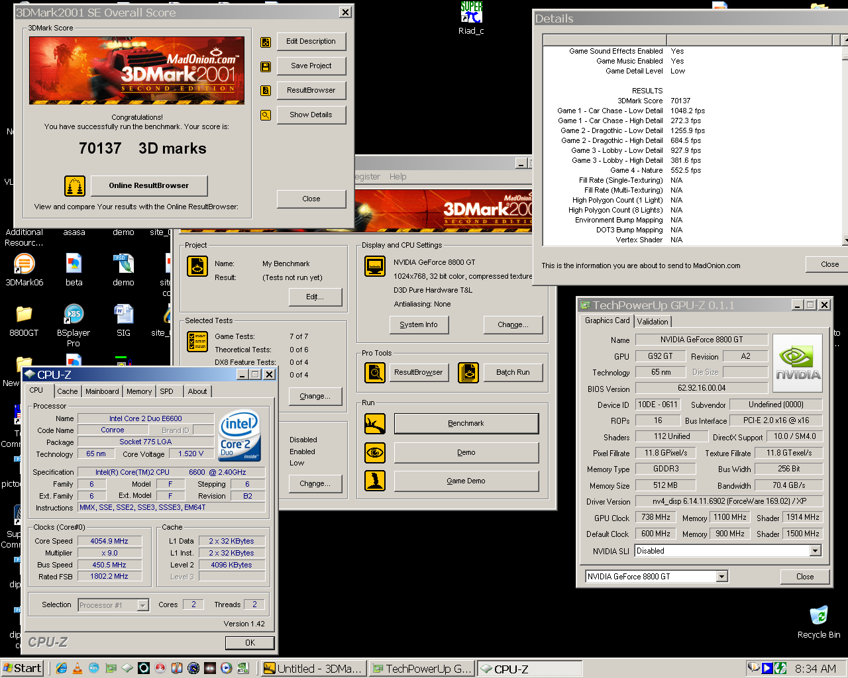Click the System Info button
848x678 pixels.
[419, 325]
